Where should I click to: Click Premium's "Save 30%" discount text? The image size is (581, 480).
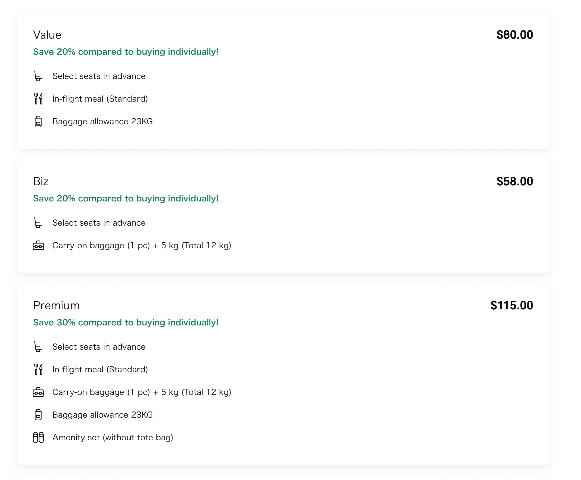coord(126,323)
